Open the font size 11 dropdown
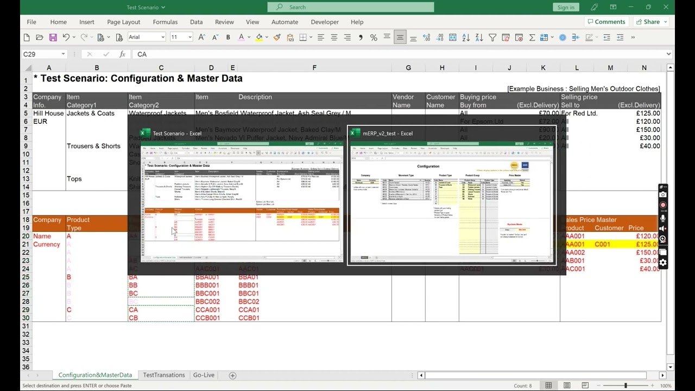Screen dimensions: 695x391 pyautogui.click(x=190, y=37)
